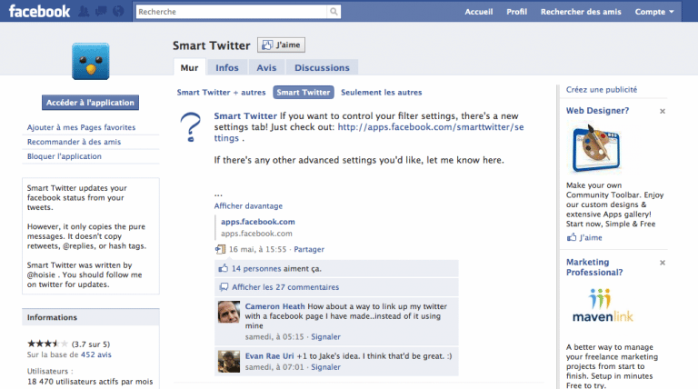This screenshot has width=698, height=389.
Task: Click Smart Twitter author name in post
Action: tap(245, 115)
